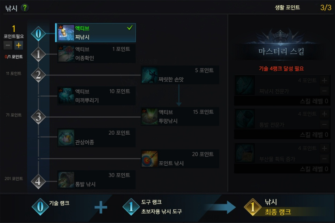Decrease skill points with the minus button

pos(8,45)
